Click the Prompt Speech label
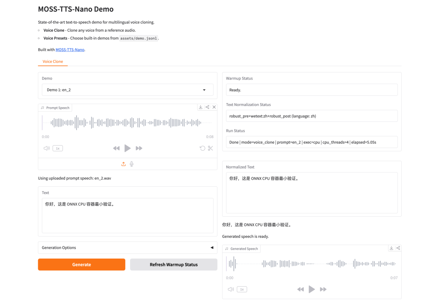This screenshot has height=302, width=439. click(x=55, y=108)
